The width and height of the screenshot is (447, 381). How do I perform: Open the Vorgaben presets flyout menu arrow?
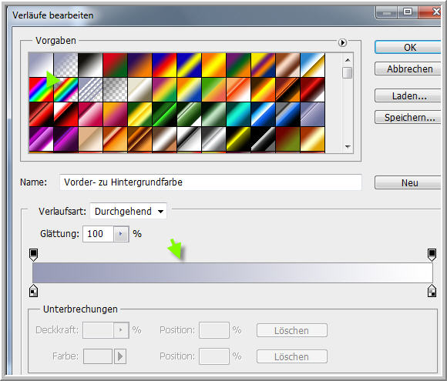tap(342, 42)
